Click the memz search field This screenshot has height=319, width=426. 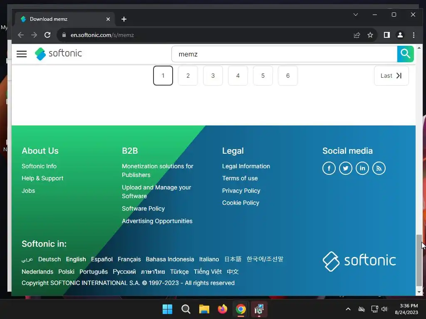[284, 54]
